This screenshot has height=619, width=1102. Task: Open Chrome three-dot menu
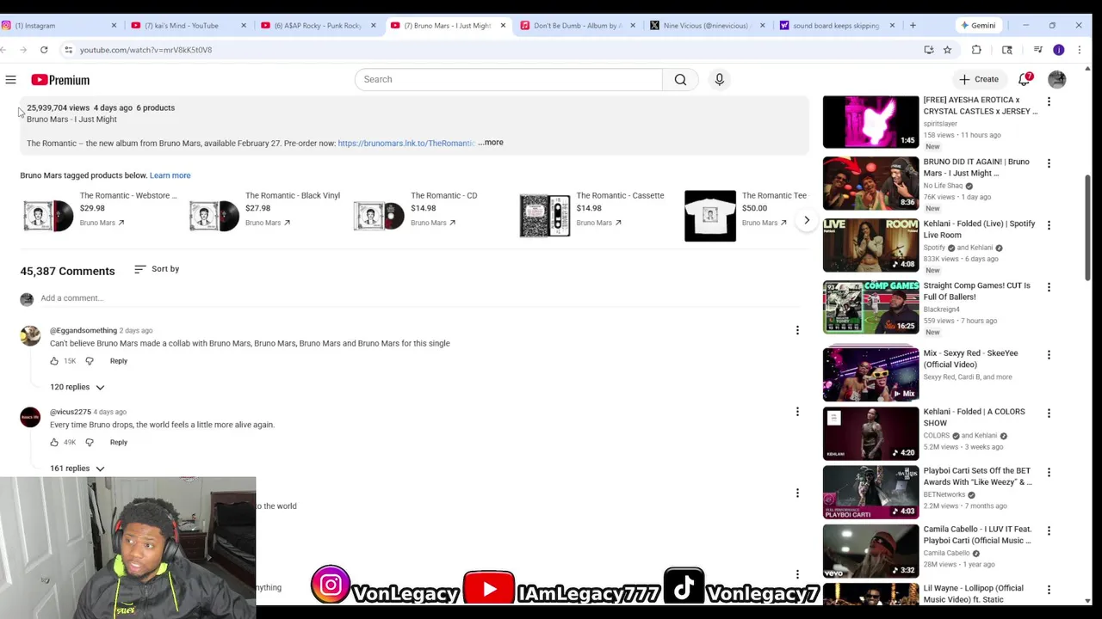tap(1079, 50)
